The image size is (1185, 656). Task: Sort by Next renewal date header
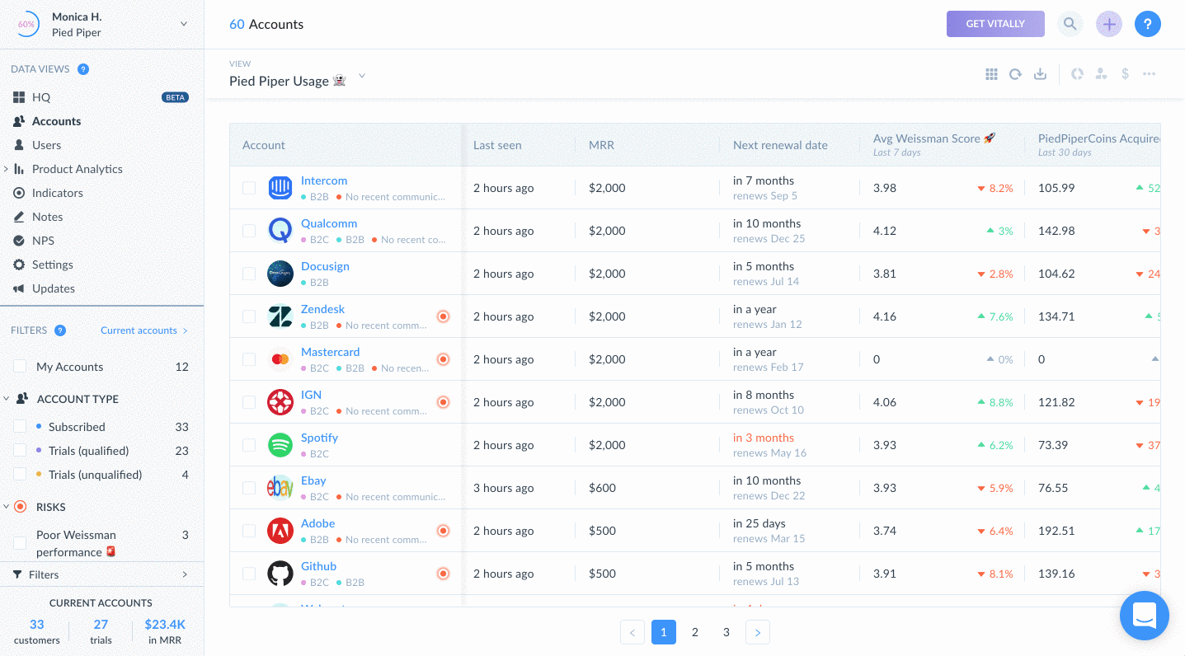[780, 145]
